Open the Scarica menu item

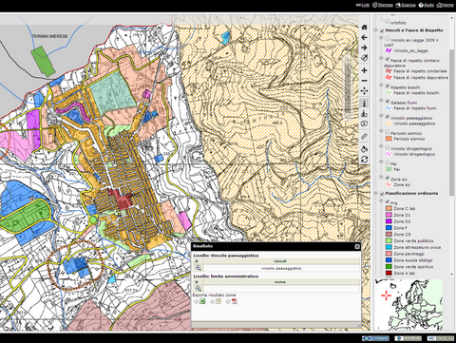pyautogui.click(x=406, y=5)
